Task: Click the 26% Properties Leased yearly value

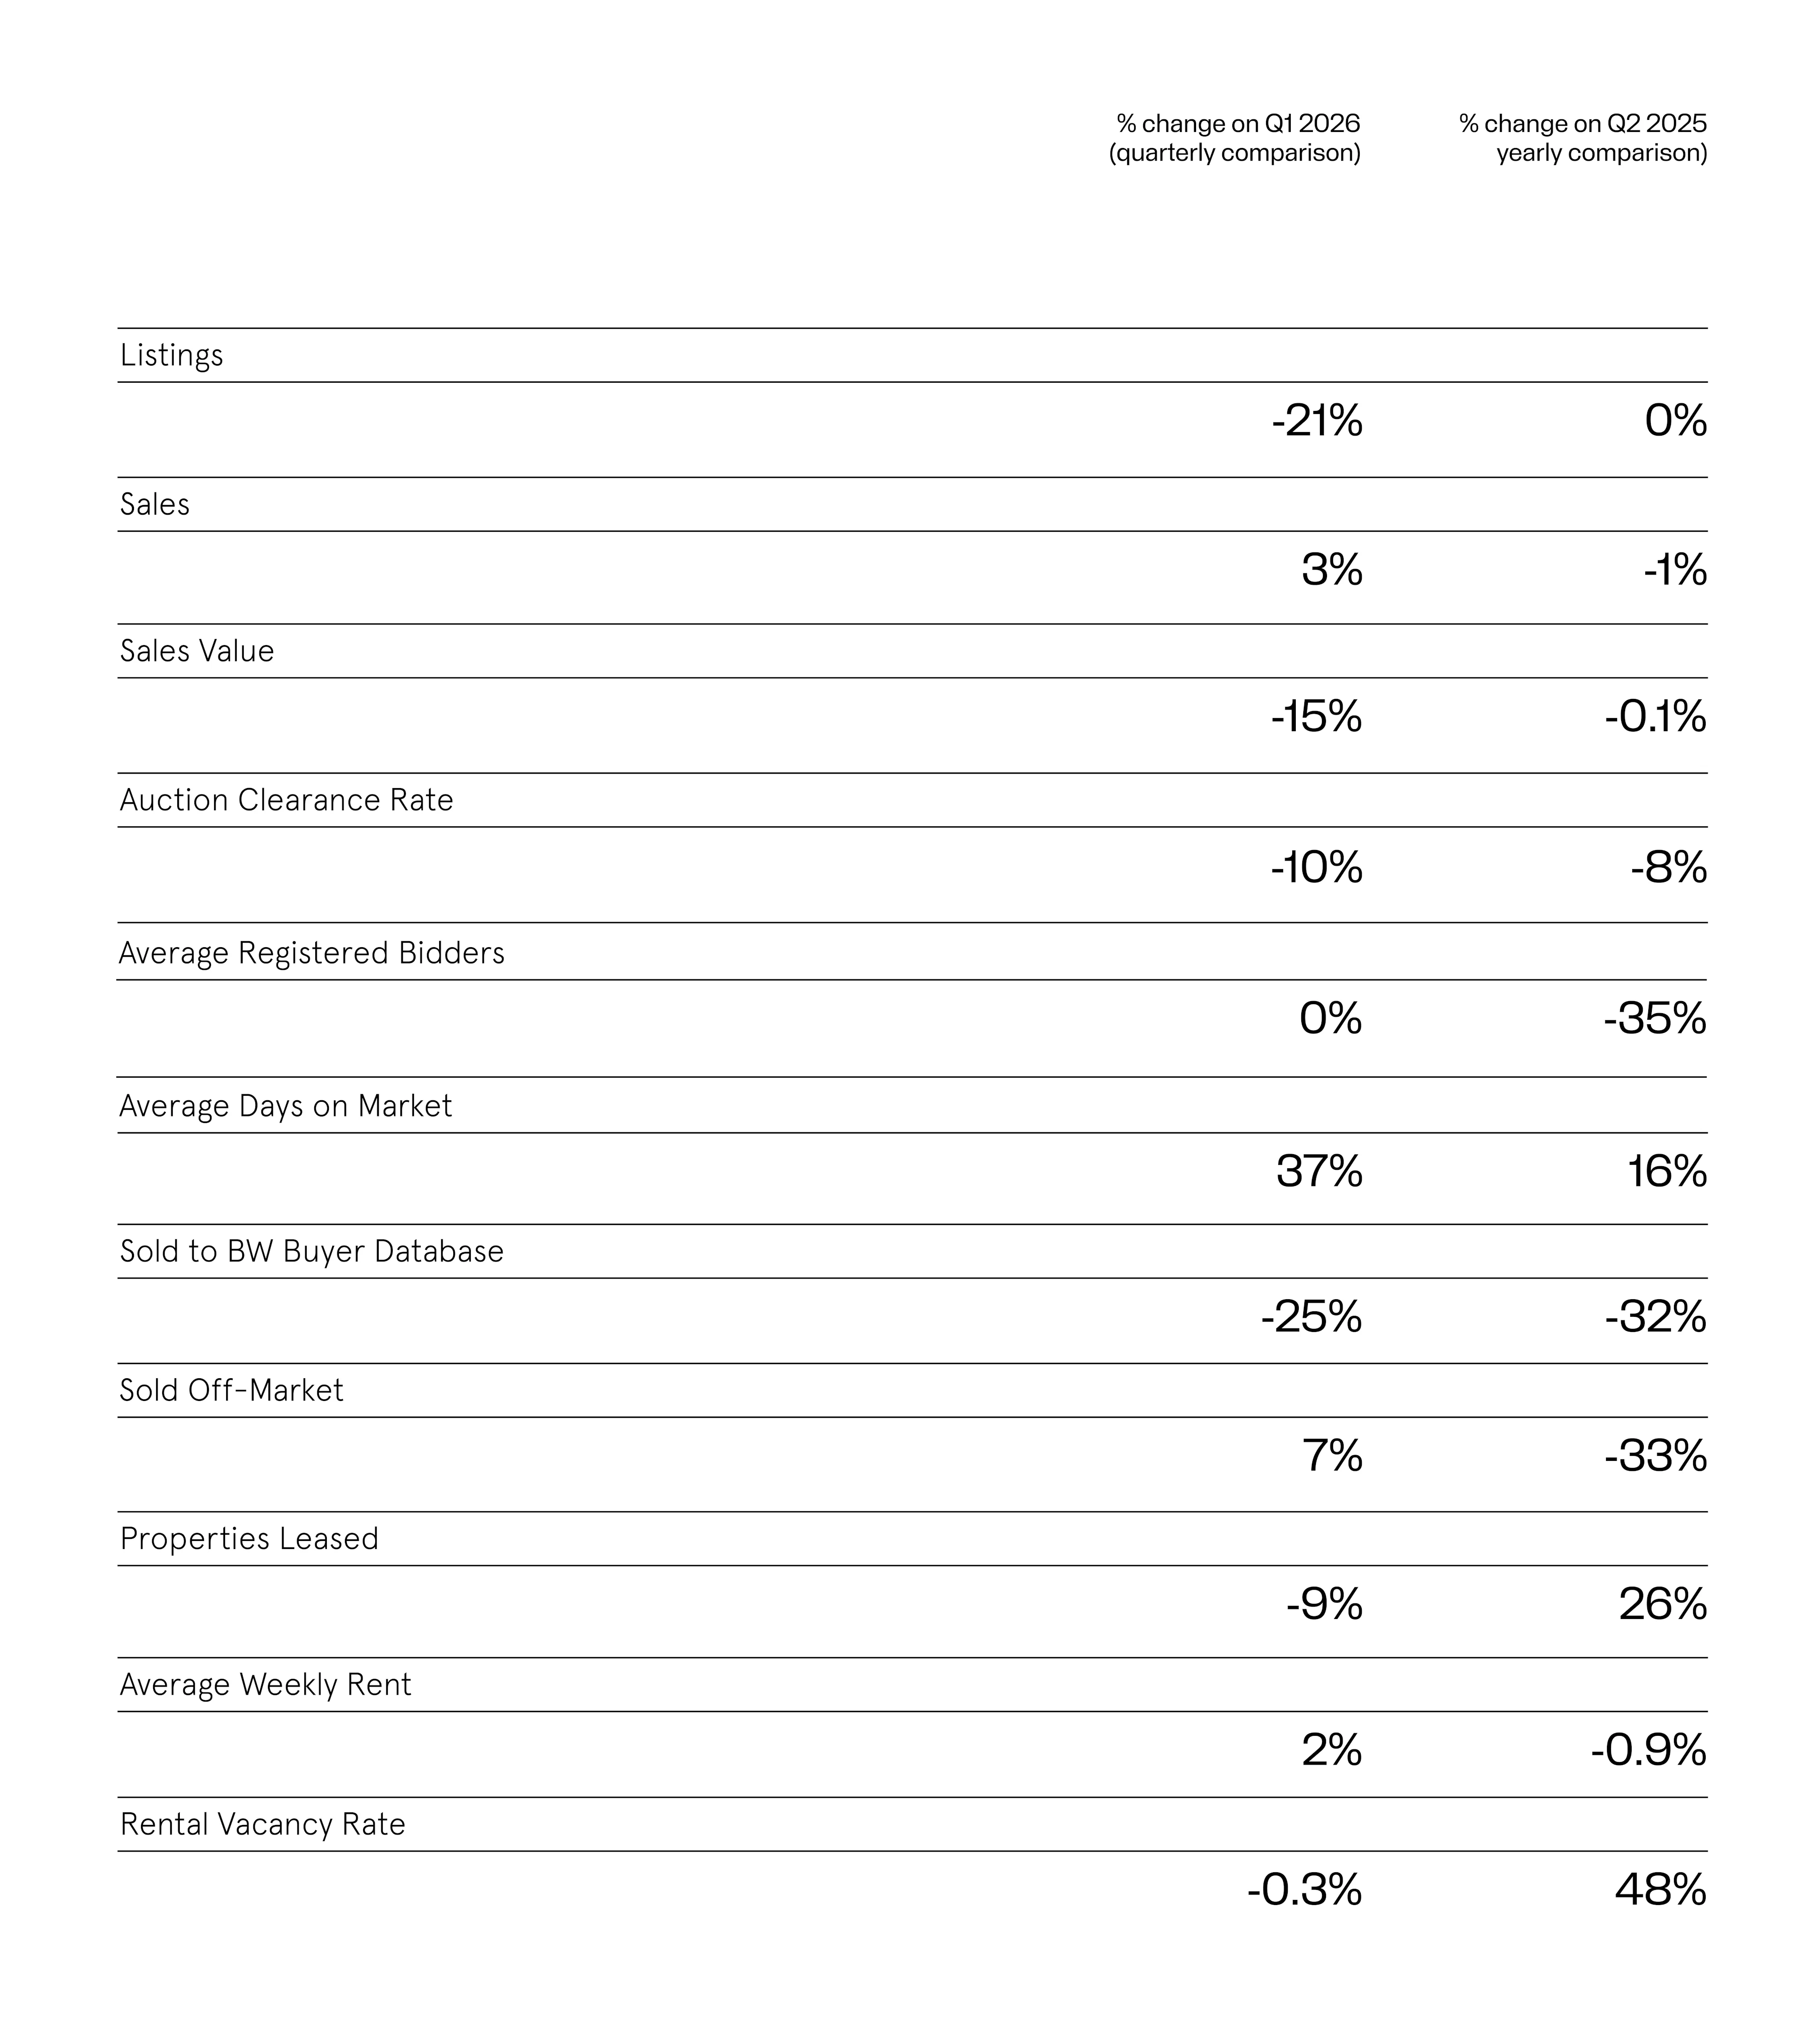Action: 1663,1604
